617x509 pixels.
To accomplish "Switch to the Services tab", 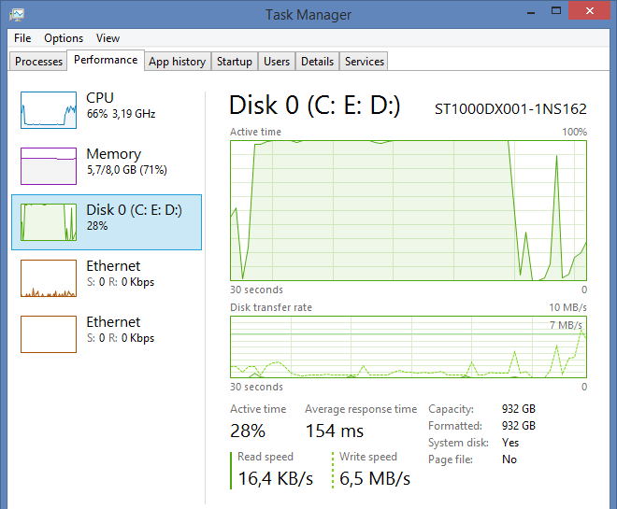I will 364,62.
